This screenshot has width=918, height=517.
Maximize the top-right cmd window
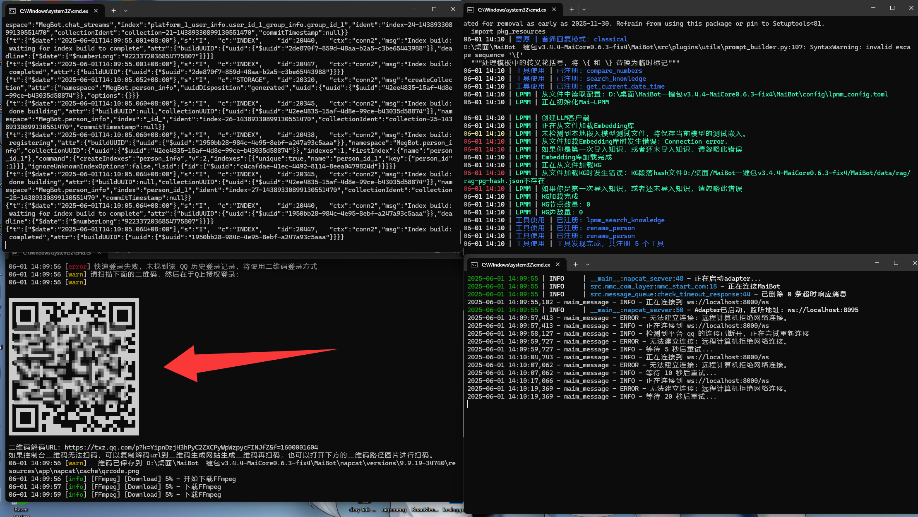pyautogui.click(x=892, y=8)
